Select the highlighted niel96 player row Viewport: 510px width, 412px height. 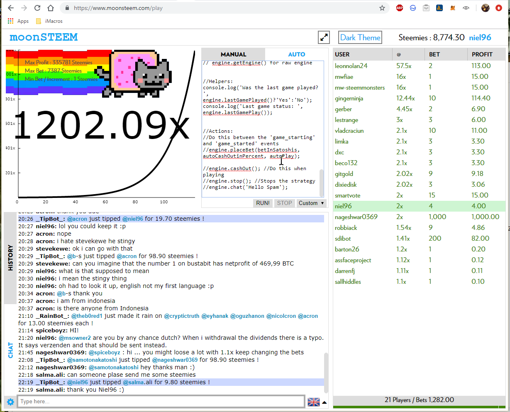tap(420, 206)
